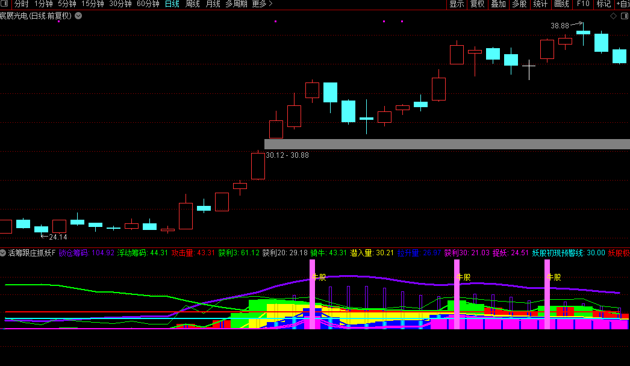630x366 pixels.
Task: Click the 38.88 high price label
Action: pos(560,26)
